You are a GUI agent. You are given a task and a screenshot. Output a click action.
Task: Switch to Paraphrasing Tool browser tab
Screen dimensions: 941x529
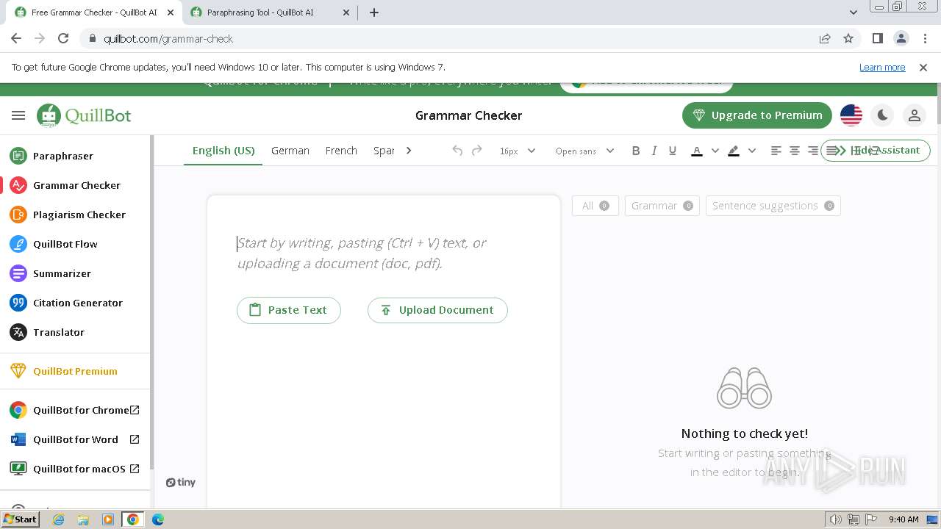[261, 12]
